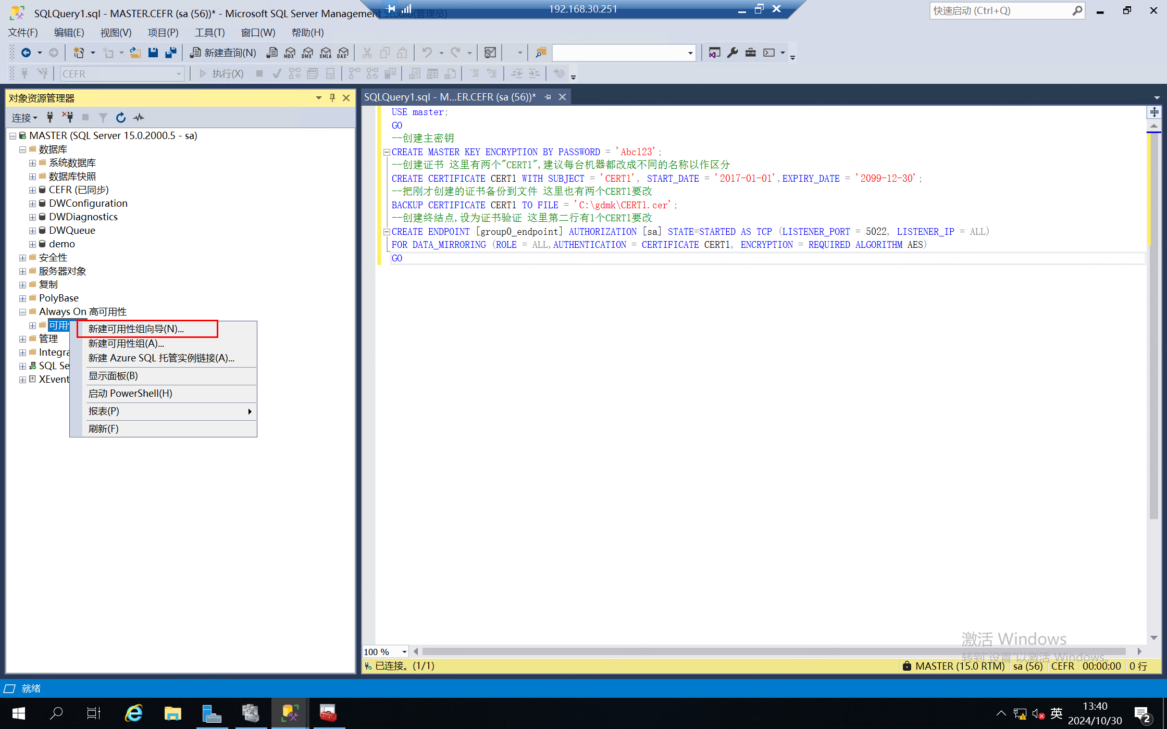
Task: Click the wrench Properties icon in toolbar
Action: [x=733, y=53]
